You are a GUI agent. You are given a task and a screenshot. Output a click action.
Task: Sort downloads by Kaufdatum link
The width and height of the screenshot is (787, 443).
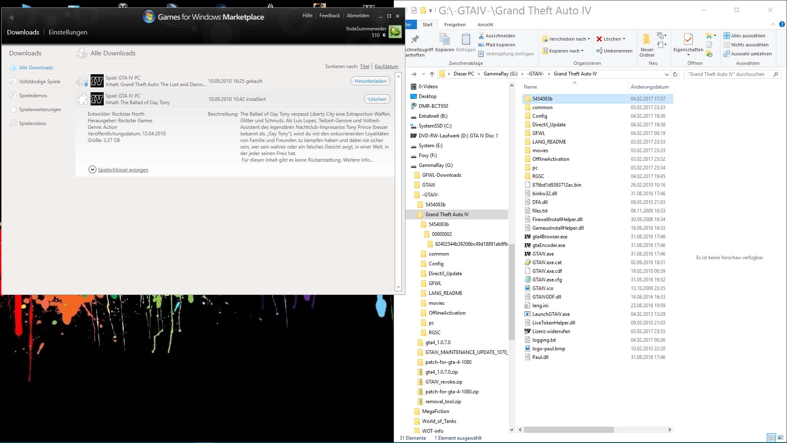(x=386, y=66)
